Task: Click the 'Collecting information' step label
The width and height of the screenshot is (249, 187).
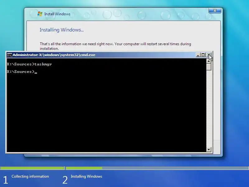Action: coord(30,176)
